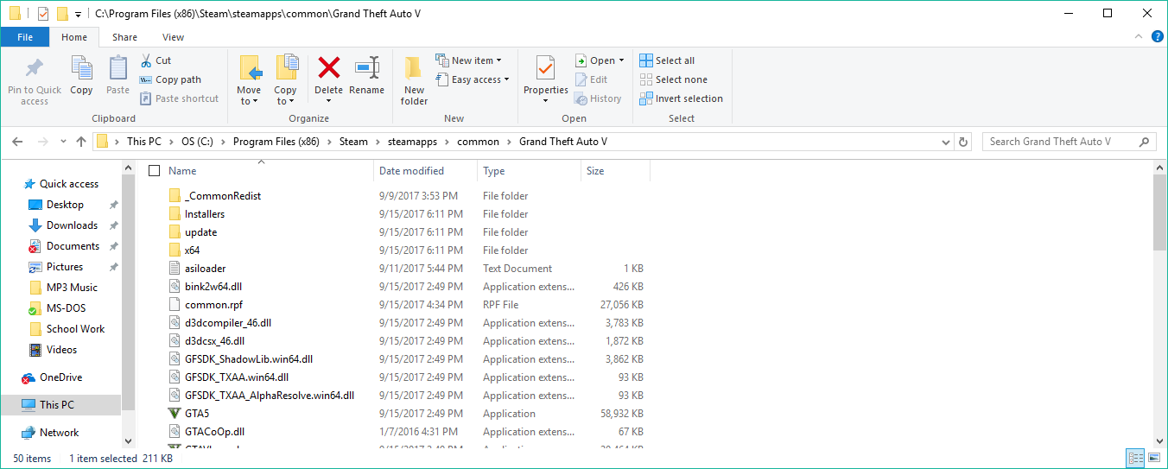1168x469 pixels.
Task: Click the Search Grand Theft Auto V box
Action: click(x=1061, y=142)
